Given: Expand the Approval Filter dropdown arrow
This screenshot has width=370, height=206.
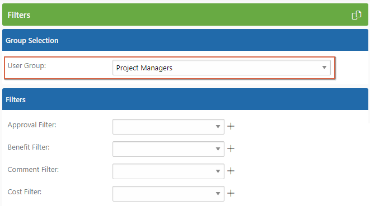Looking at the screenshot, I should [218, 127].
